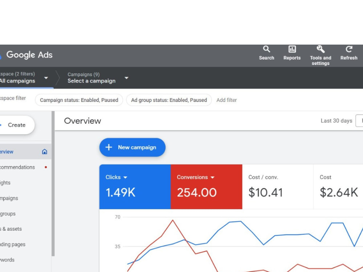The image size is (363, 272).
Task: Open Recommendations in the sidebar
Action: (x=25, y=167)
